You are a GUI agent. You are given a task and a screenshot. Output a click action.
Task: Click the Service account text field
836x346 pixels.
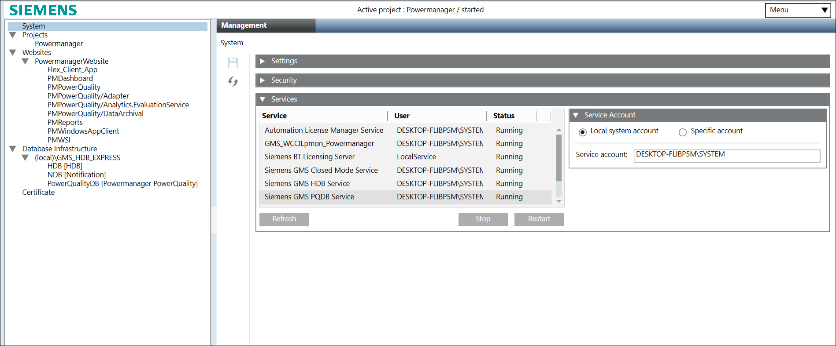pos(727,155)
